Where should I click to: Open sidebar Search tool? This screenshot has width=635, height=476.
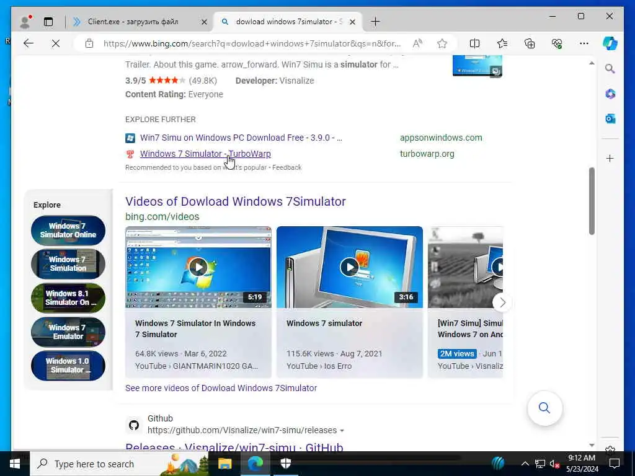coord(610,69)
